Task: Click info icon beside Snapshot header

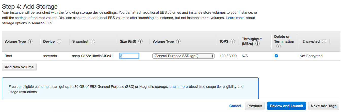Action: [93, 41]
